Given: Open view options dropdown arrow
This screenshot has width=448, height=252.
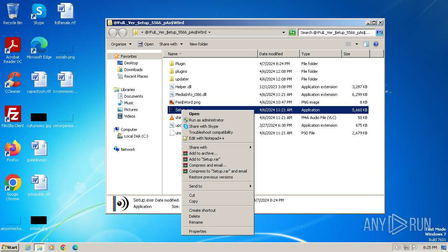Looking at the screenshot, I should click(357, 44).
